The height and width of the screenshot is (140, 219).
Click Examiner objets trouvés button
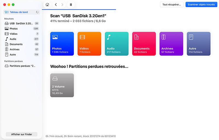[x=201, y=4]
